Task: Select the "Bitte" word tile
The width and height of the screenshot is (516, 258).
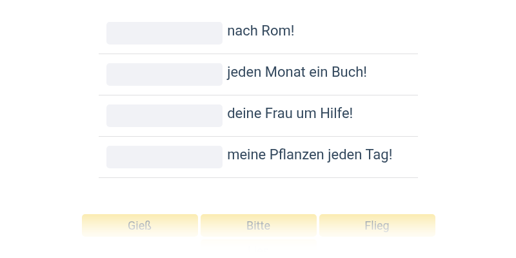Action: coord(258,226)
